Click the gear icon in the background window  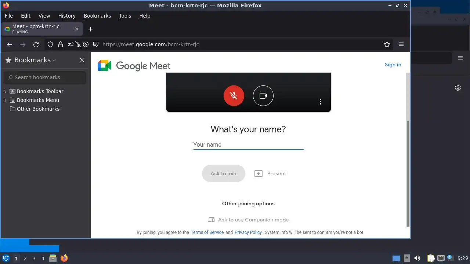click(458, 88)
